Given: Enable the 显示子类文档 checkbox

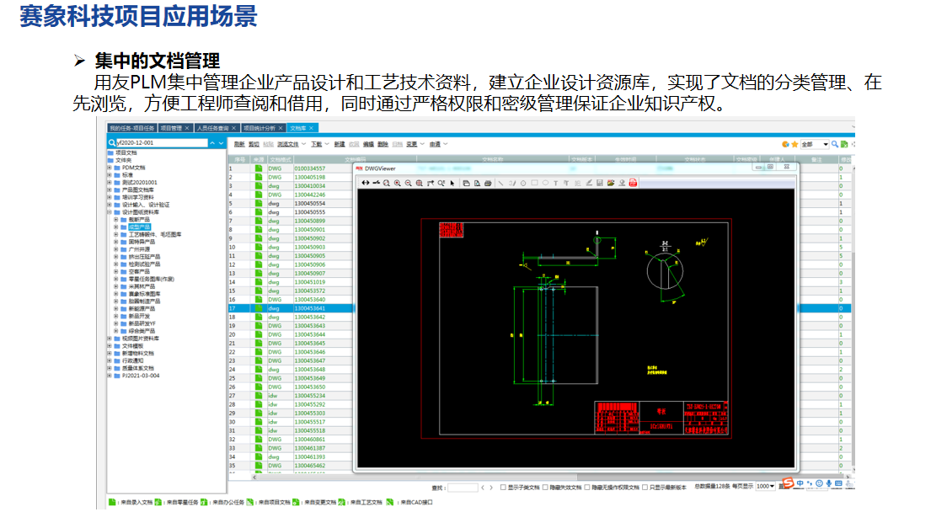Looking at the screenshot, I should (x=503, y=488).
